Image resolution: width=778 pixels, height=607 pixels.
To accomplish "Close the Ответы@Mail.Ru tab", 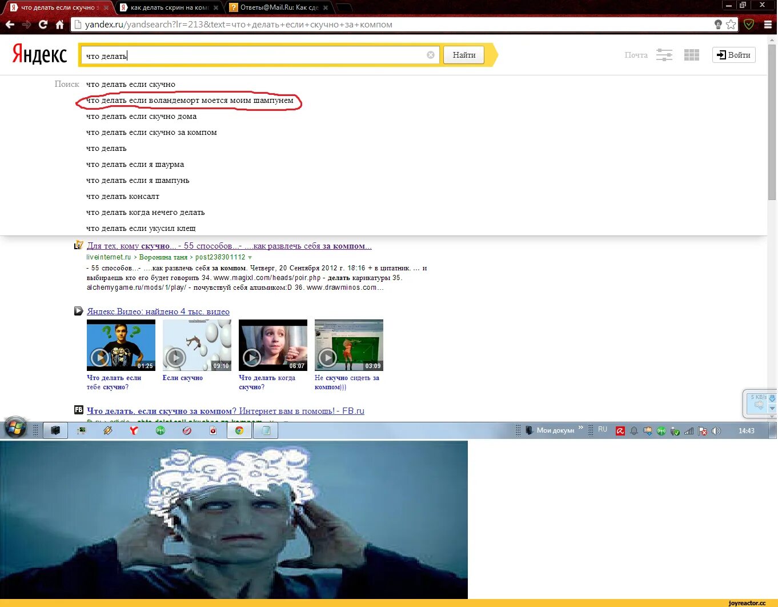I will [x=326, y=8].
